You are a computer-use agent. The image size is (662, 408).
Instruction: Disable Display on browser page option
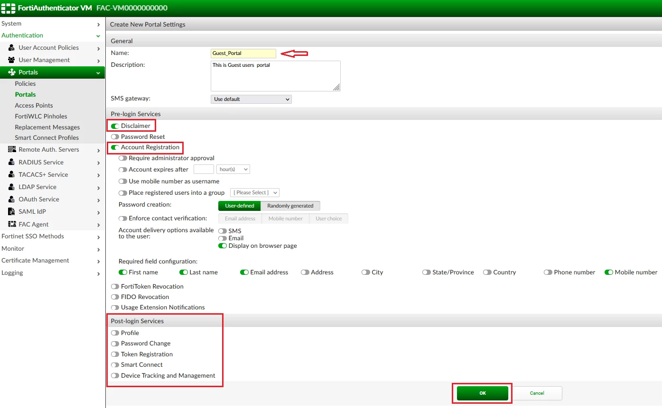(222, 246)
